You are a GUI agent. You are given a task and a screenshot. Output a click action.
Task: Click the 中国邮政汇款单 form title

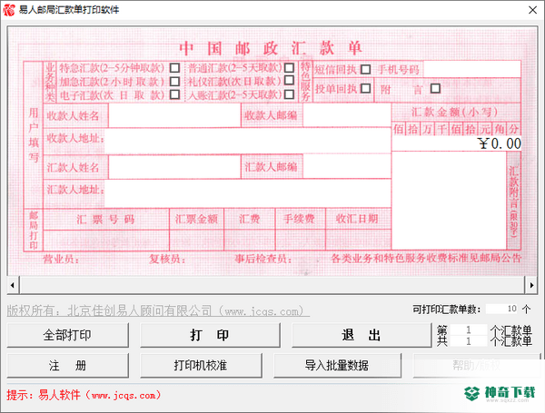point(271,48)
